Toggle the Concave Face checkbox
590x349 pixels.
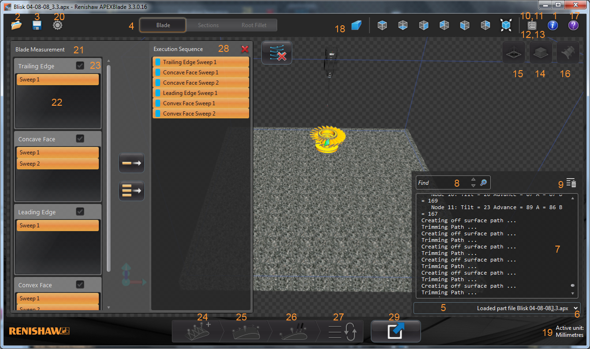[80, 139]
